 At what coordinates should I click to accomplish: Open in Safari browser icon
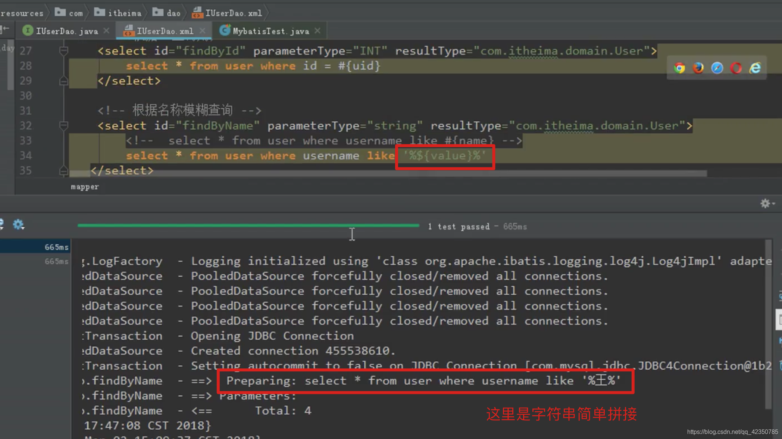(717, 68)
